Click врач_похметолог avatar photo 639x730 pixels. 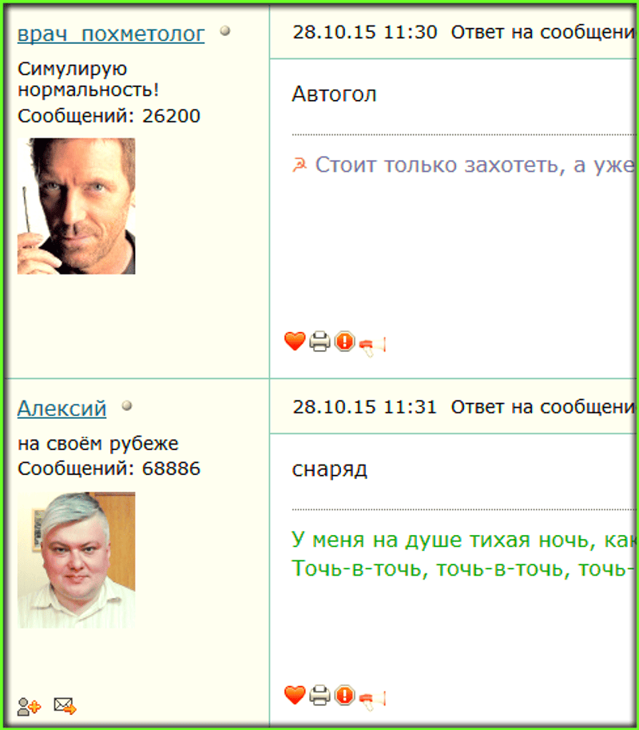pyautogui.click(x=76, y=205)
